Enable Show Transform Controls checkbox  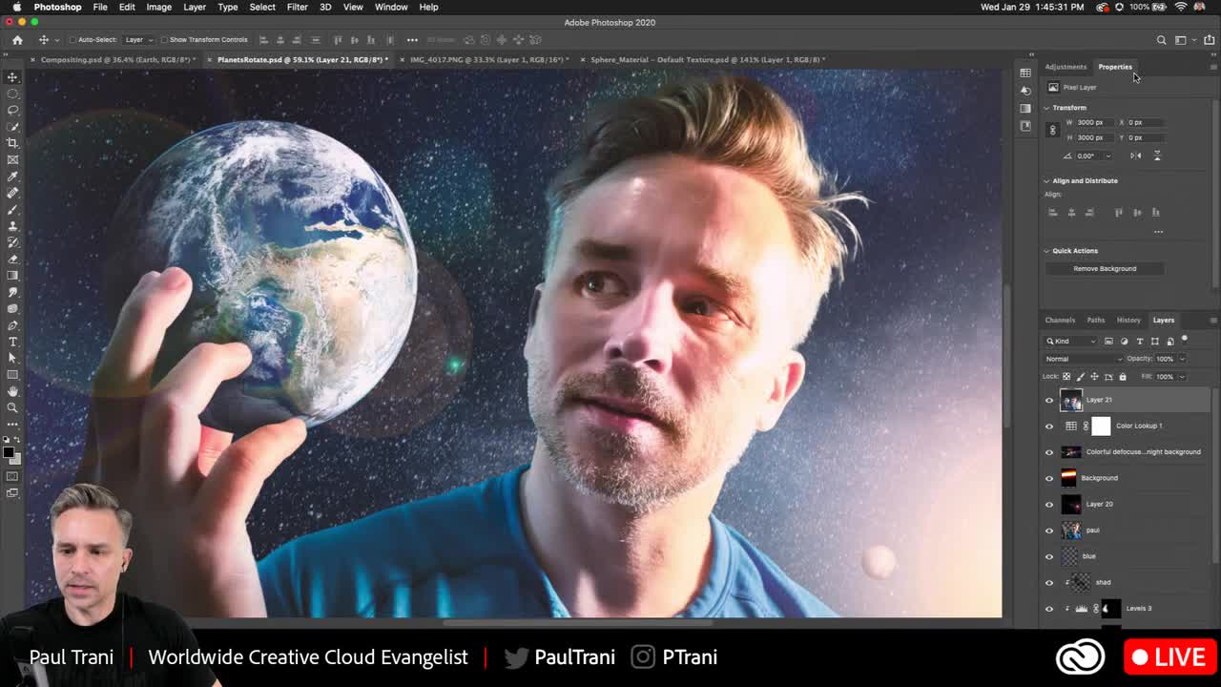coord(163,40)
